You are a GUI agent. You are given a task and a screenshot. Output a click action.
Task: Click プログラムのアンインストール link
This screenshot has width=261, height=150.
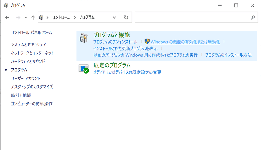point(115,42)
